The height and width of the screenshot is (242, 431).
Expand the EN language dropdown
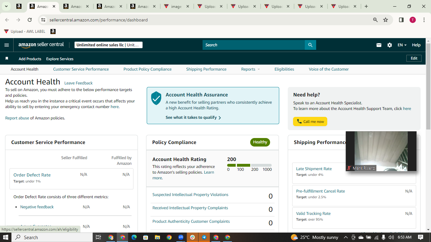click(x=402, y=45)
